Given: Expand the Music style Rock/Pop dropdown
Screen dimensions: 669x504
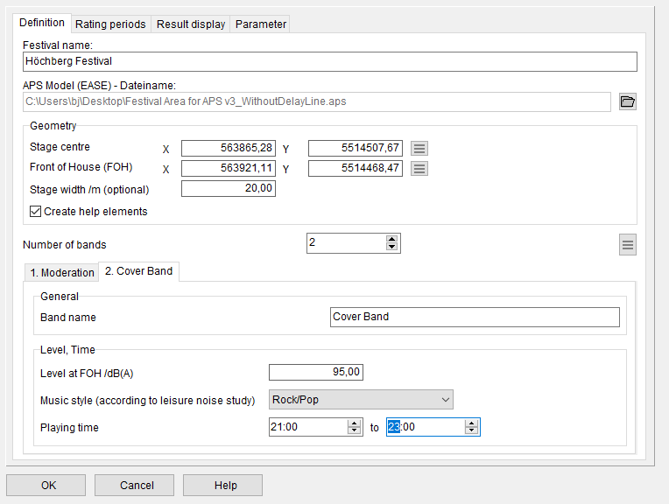Looking at the screenshot, I should tap(361, 400).
